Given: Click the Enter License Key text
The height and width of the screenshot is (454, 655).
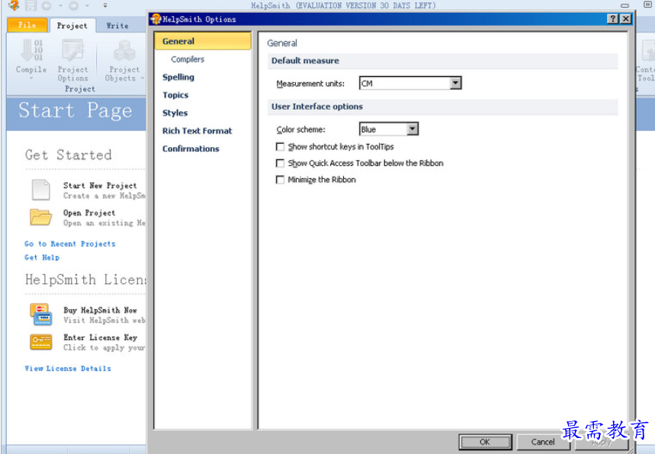Looking at the screenshot, I should (x=100, y=337).
